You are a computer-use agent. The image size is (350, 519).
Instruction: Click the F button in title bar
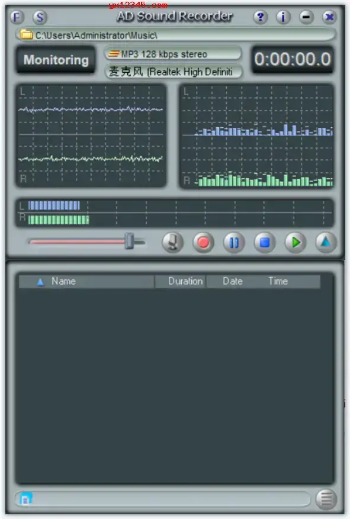17,17
